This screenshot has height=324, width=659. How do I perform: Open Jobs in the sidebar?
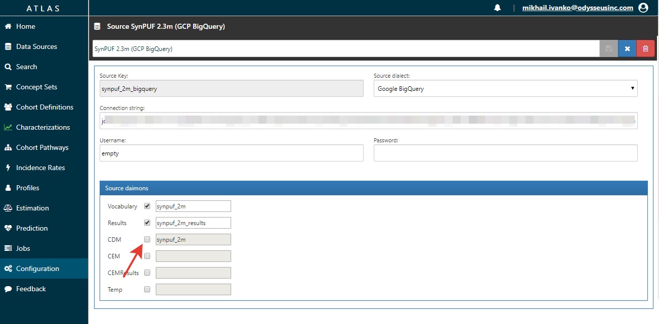(44, 248)
